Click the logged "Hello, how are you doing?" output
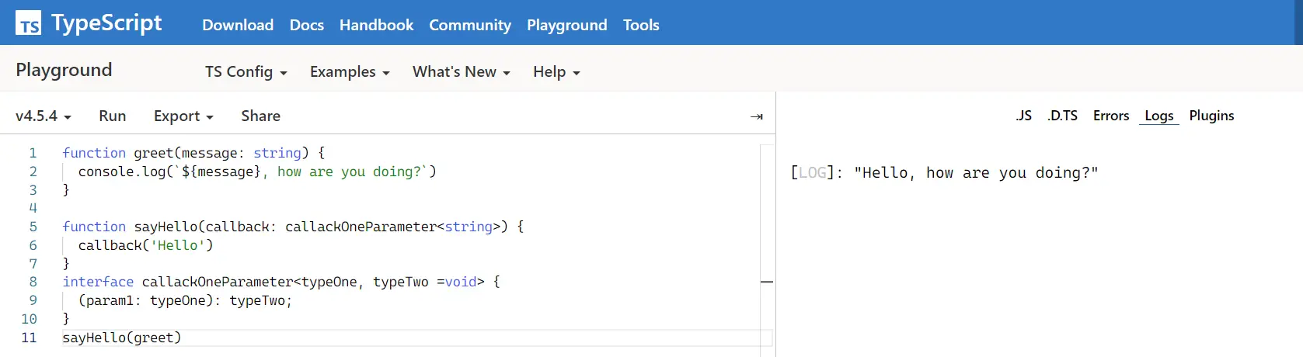The image size is (1303, 357). (x=976, y=173)
